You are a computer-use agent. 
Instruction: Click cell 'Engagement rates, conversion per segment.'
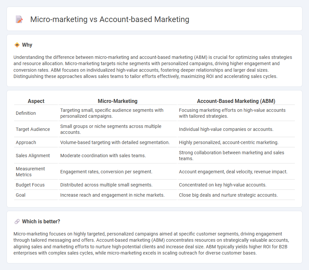(x=118, y=172)
